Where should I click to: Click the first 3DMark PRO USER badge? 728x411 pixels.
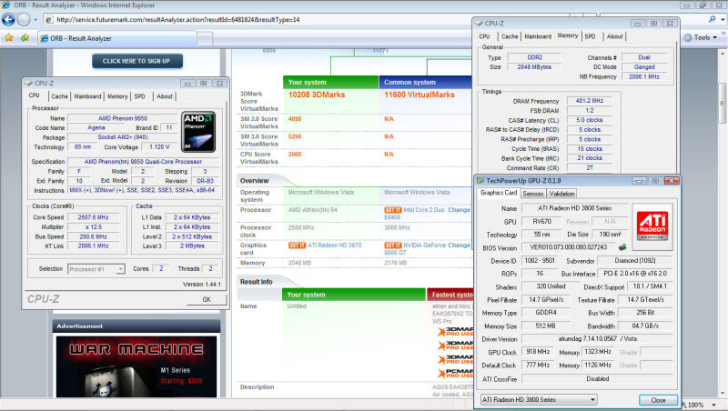pyautogui.click(x=455, y=331)
